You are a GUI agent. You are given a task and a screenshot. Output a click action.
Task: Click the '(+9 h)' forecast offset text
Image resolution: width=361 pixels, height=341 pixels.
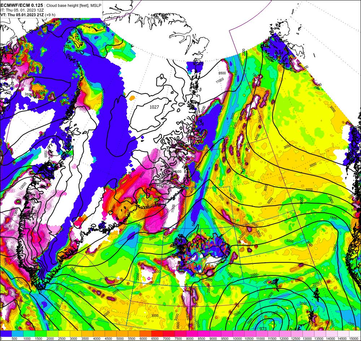(x=50, y=15)
